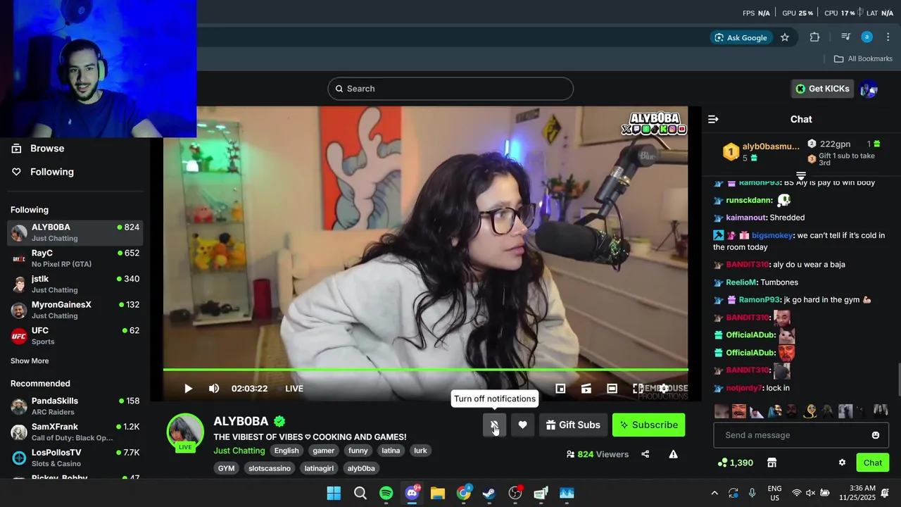Viewport: 901px width, 507px height.
Task: Open Chrome profile avatar
Action: (x=867, y=37)
